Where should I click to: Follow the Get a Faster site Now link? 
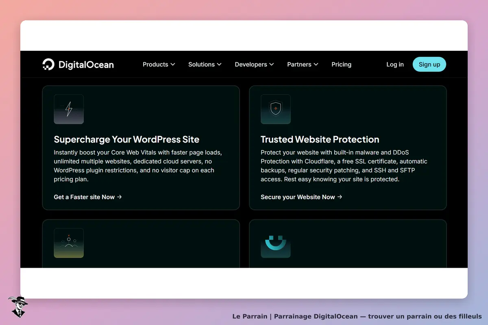[x=88, y=197]
